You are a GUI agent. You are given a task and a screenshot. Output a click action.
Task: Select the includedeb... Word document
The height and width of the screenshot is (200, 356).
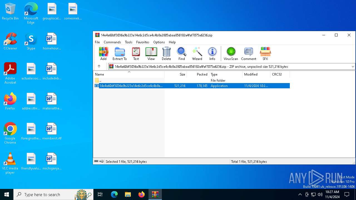point(52,71)
